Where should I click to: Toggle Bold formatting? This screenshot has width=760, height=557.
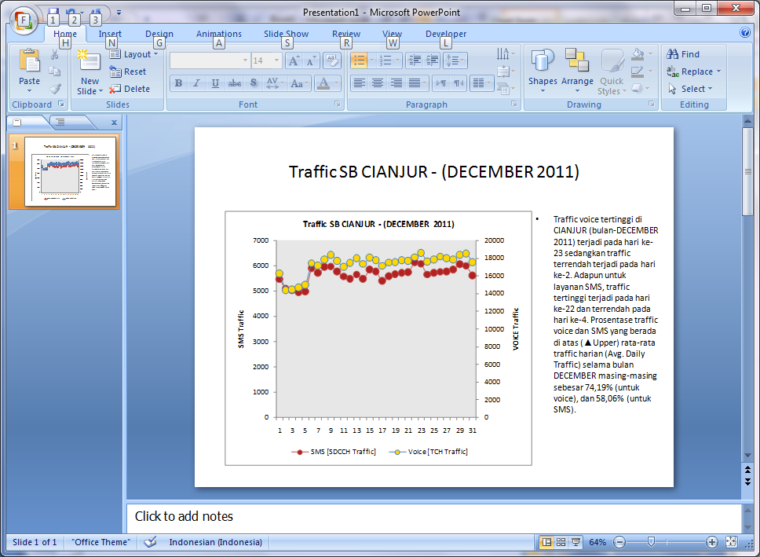(178, 83)
